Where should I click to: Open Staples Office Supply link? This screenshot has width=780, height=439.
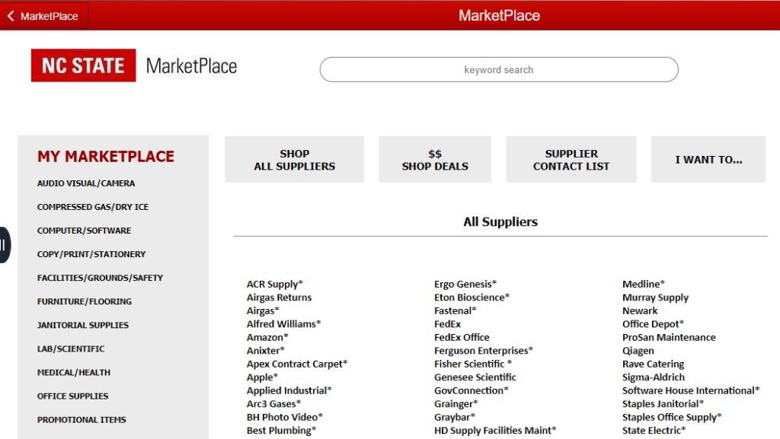coord(672,417)
